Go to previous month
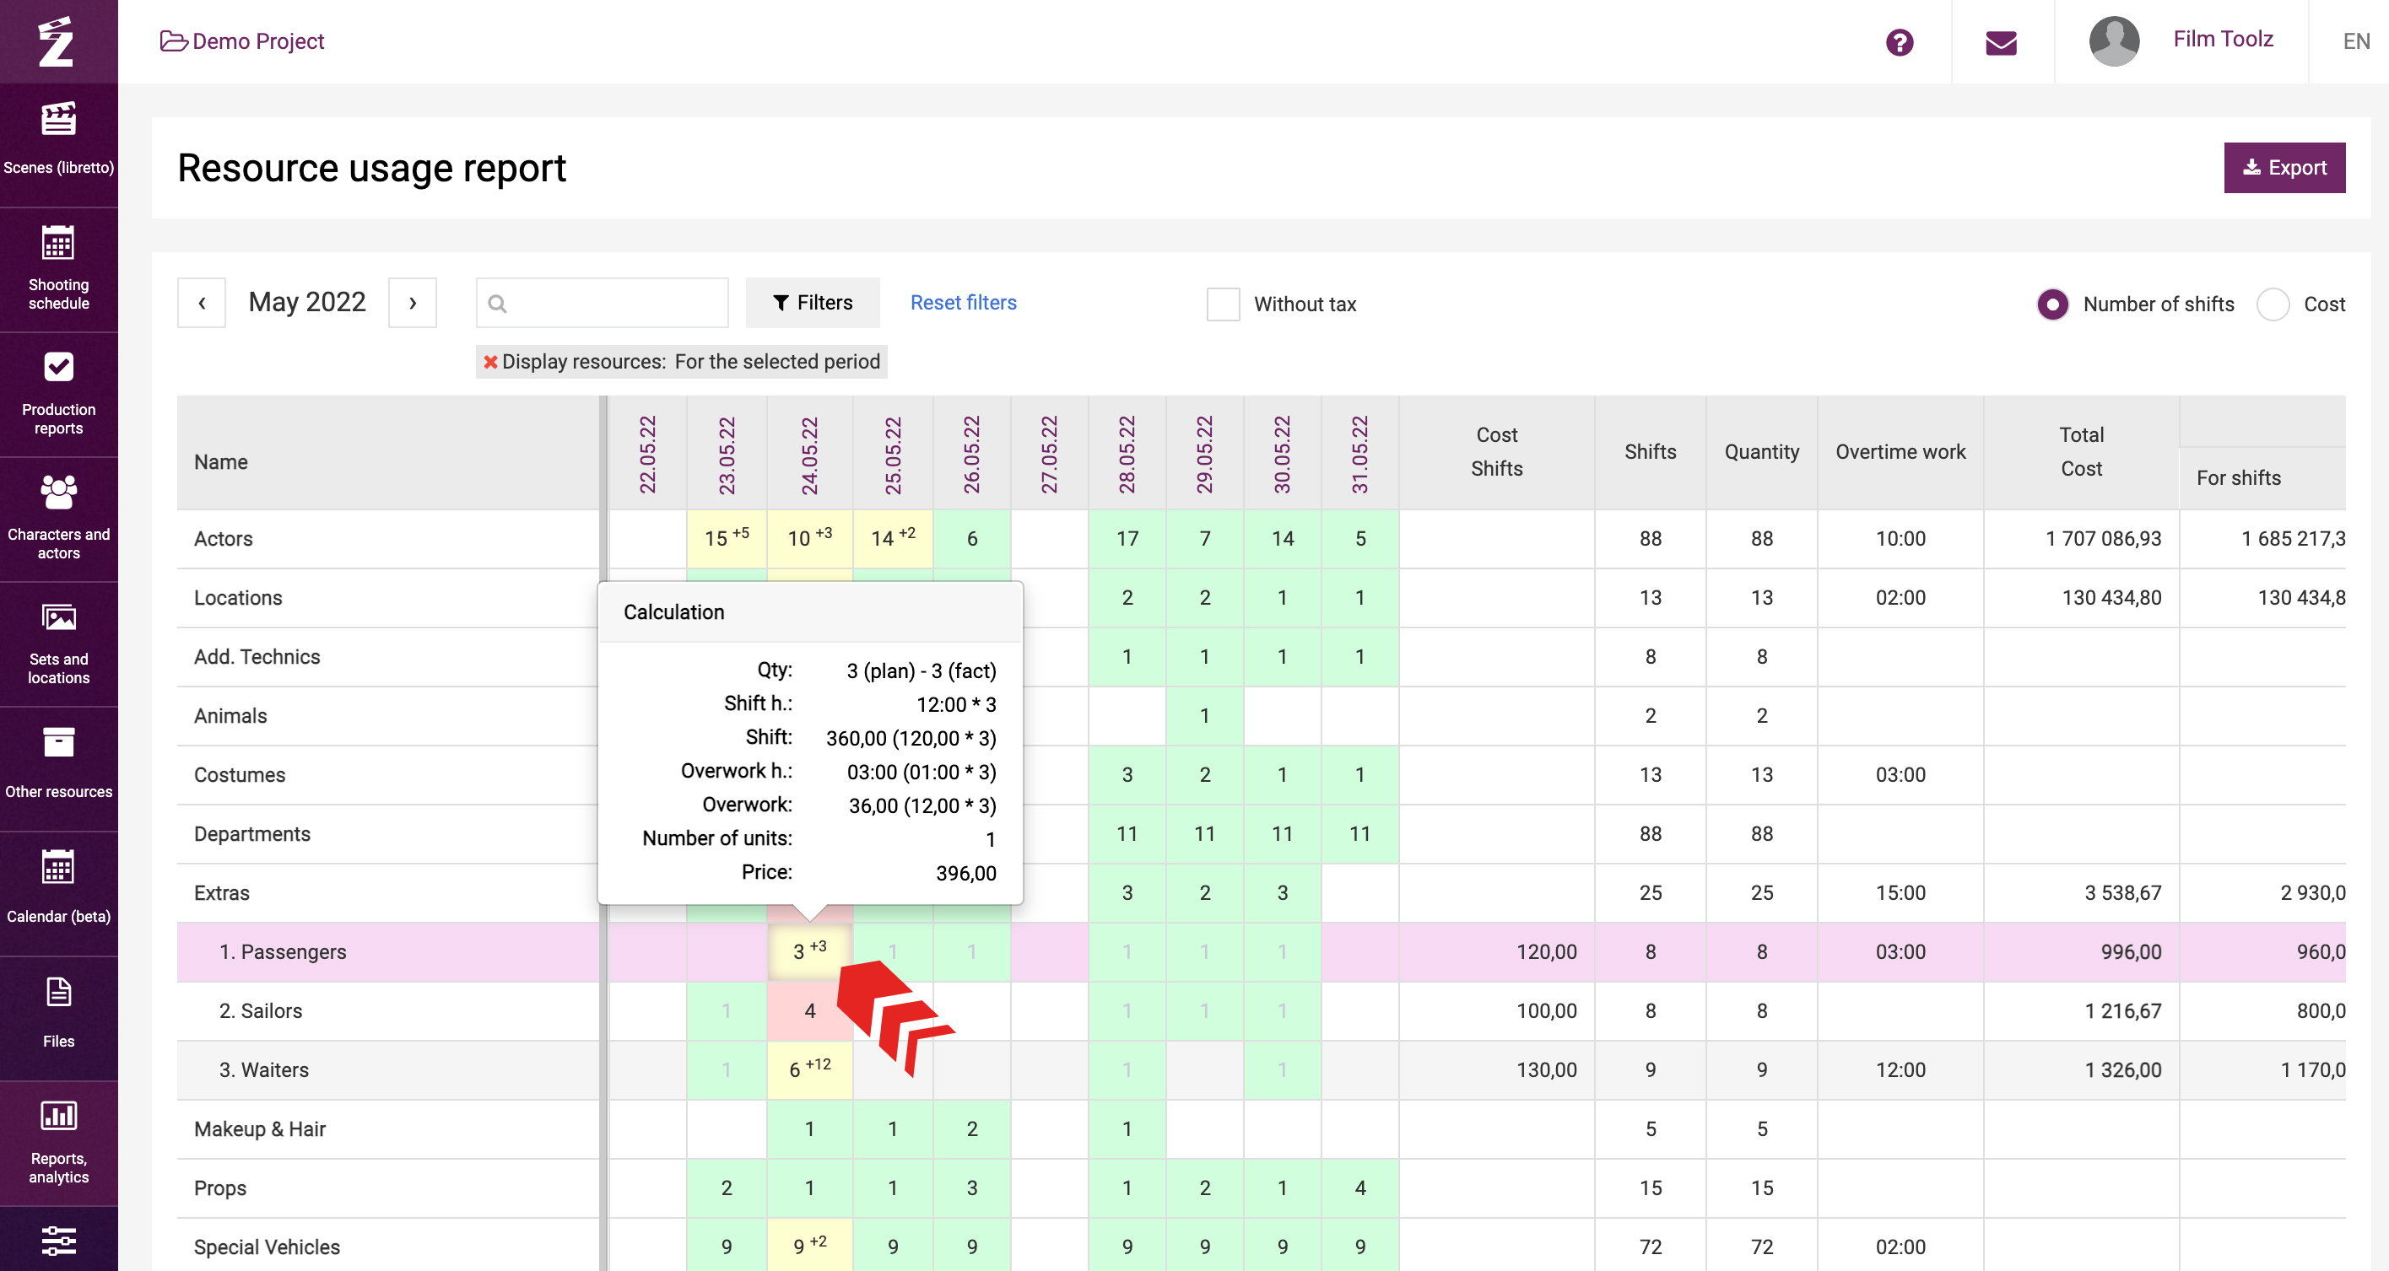Screen dimensions: 2389x1271 tap(201, 302)
